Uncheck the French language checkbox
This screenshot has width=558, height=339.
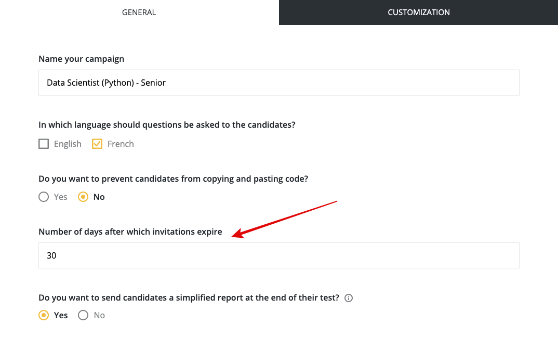coord(97,144)
